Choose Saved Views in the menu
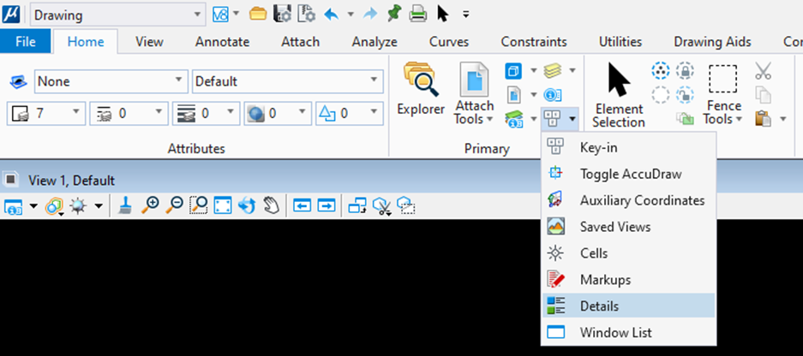The width and height of the screenshot is (803, 356). (628, 227)
